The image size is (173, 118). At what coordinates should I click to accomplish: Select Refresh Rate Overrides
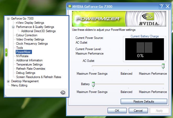click(31, 69)
